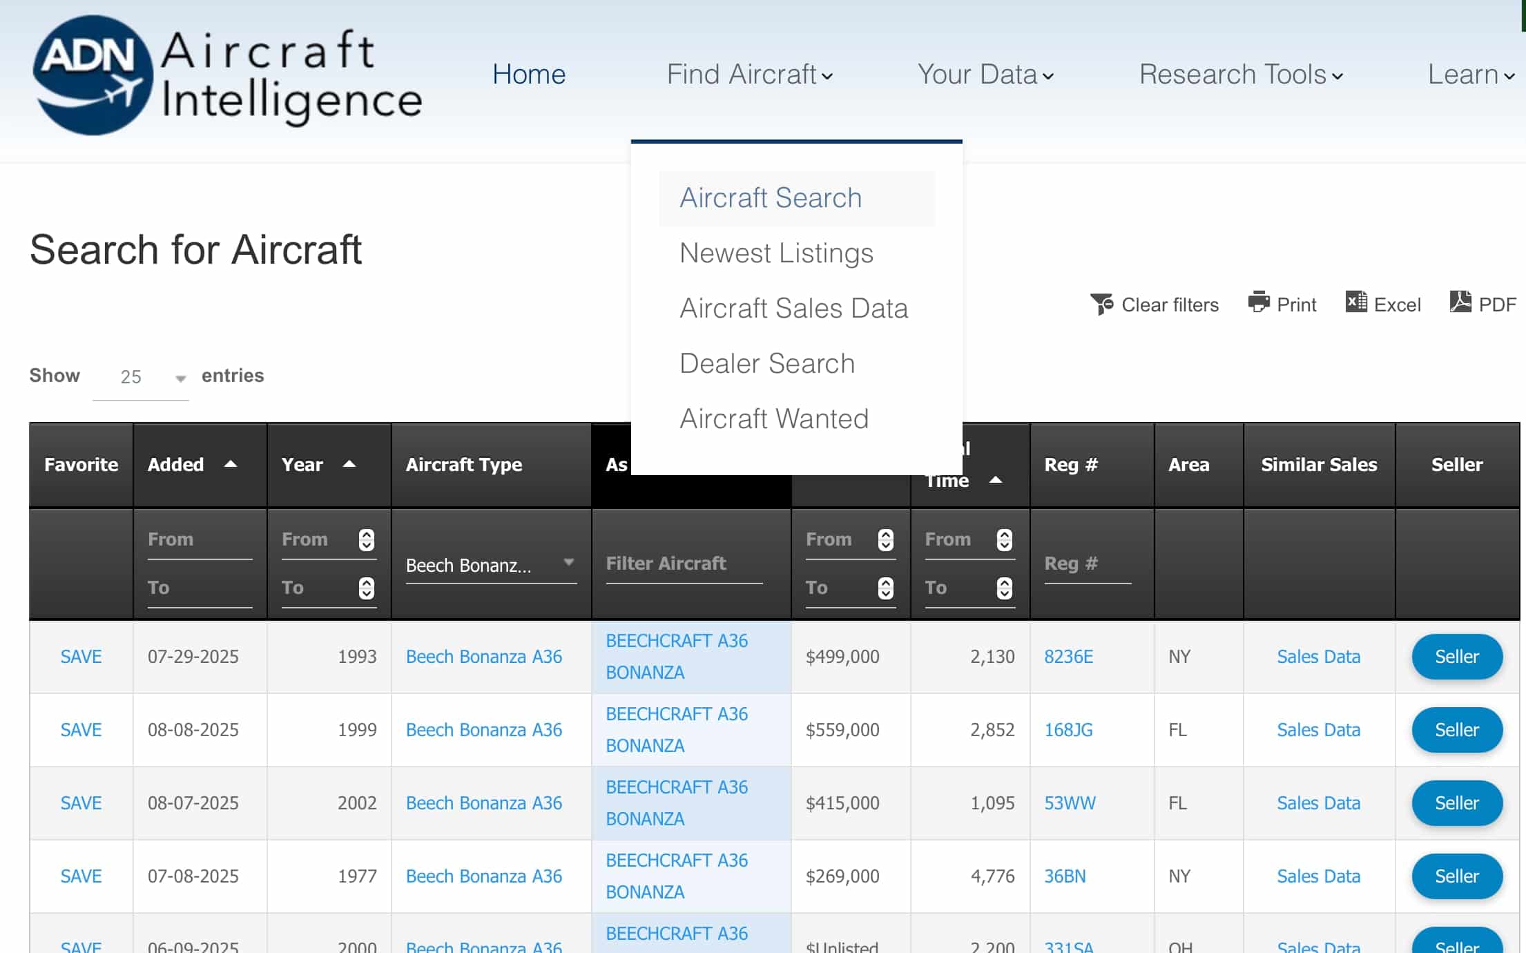This screenshot has height=953, width=1526.
Task: Click Seller button for 53WW row
Action: pos(1457,803)
